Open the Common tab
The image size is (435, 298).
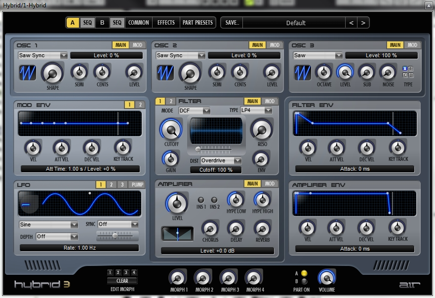pyautogui.click(x=138, y=23)
